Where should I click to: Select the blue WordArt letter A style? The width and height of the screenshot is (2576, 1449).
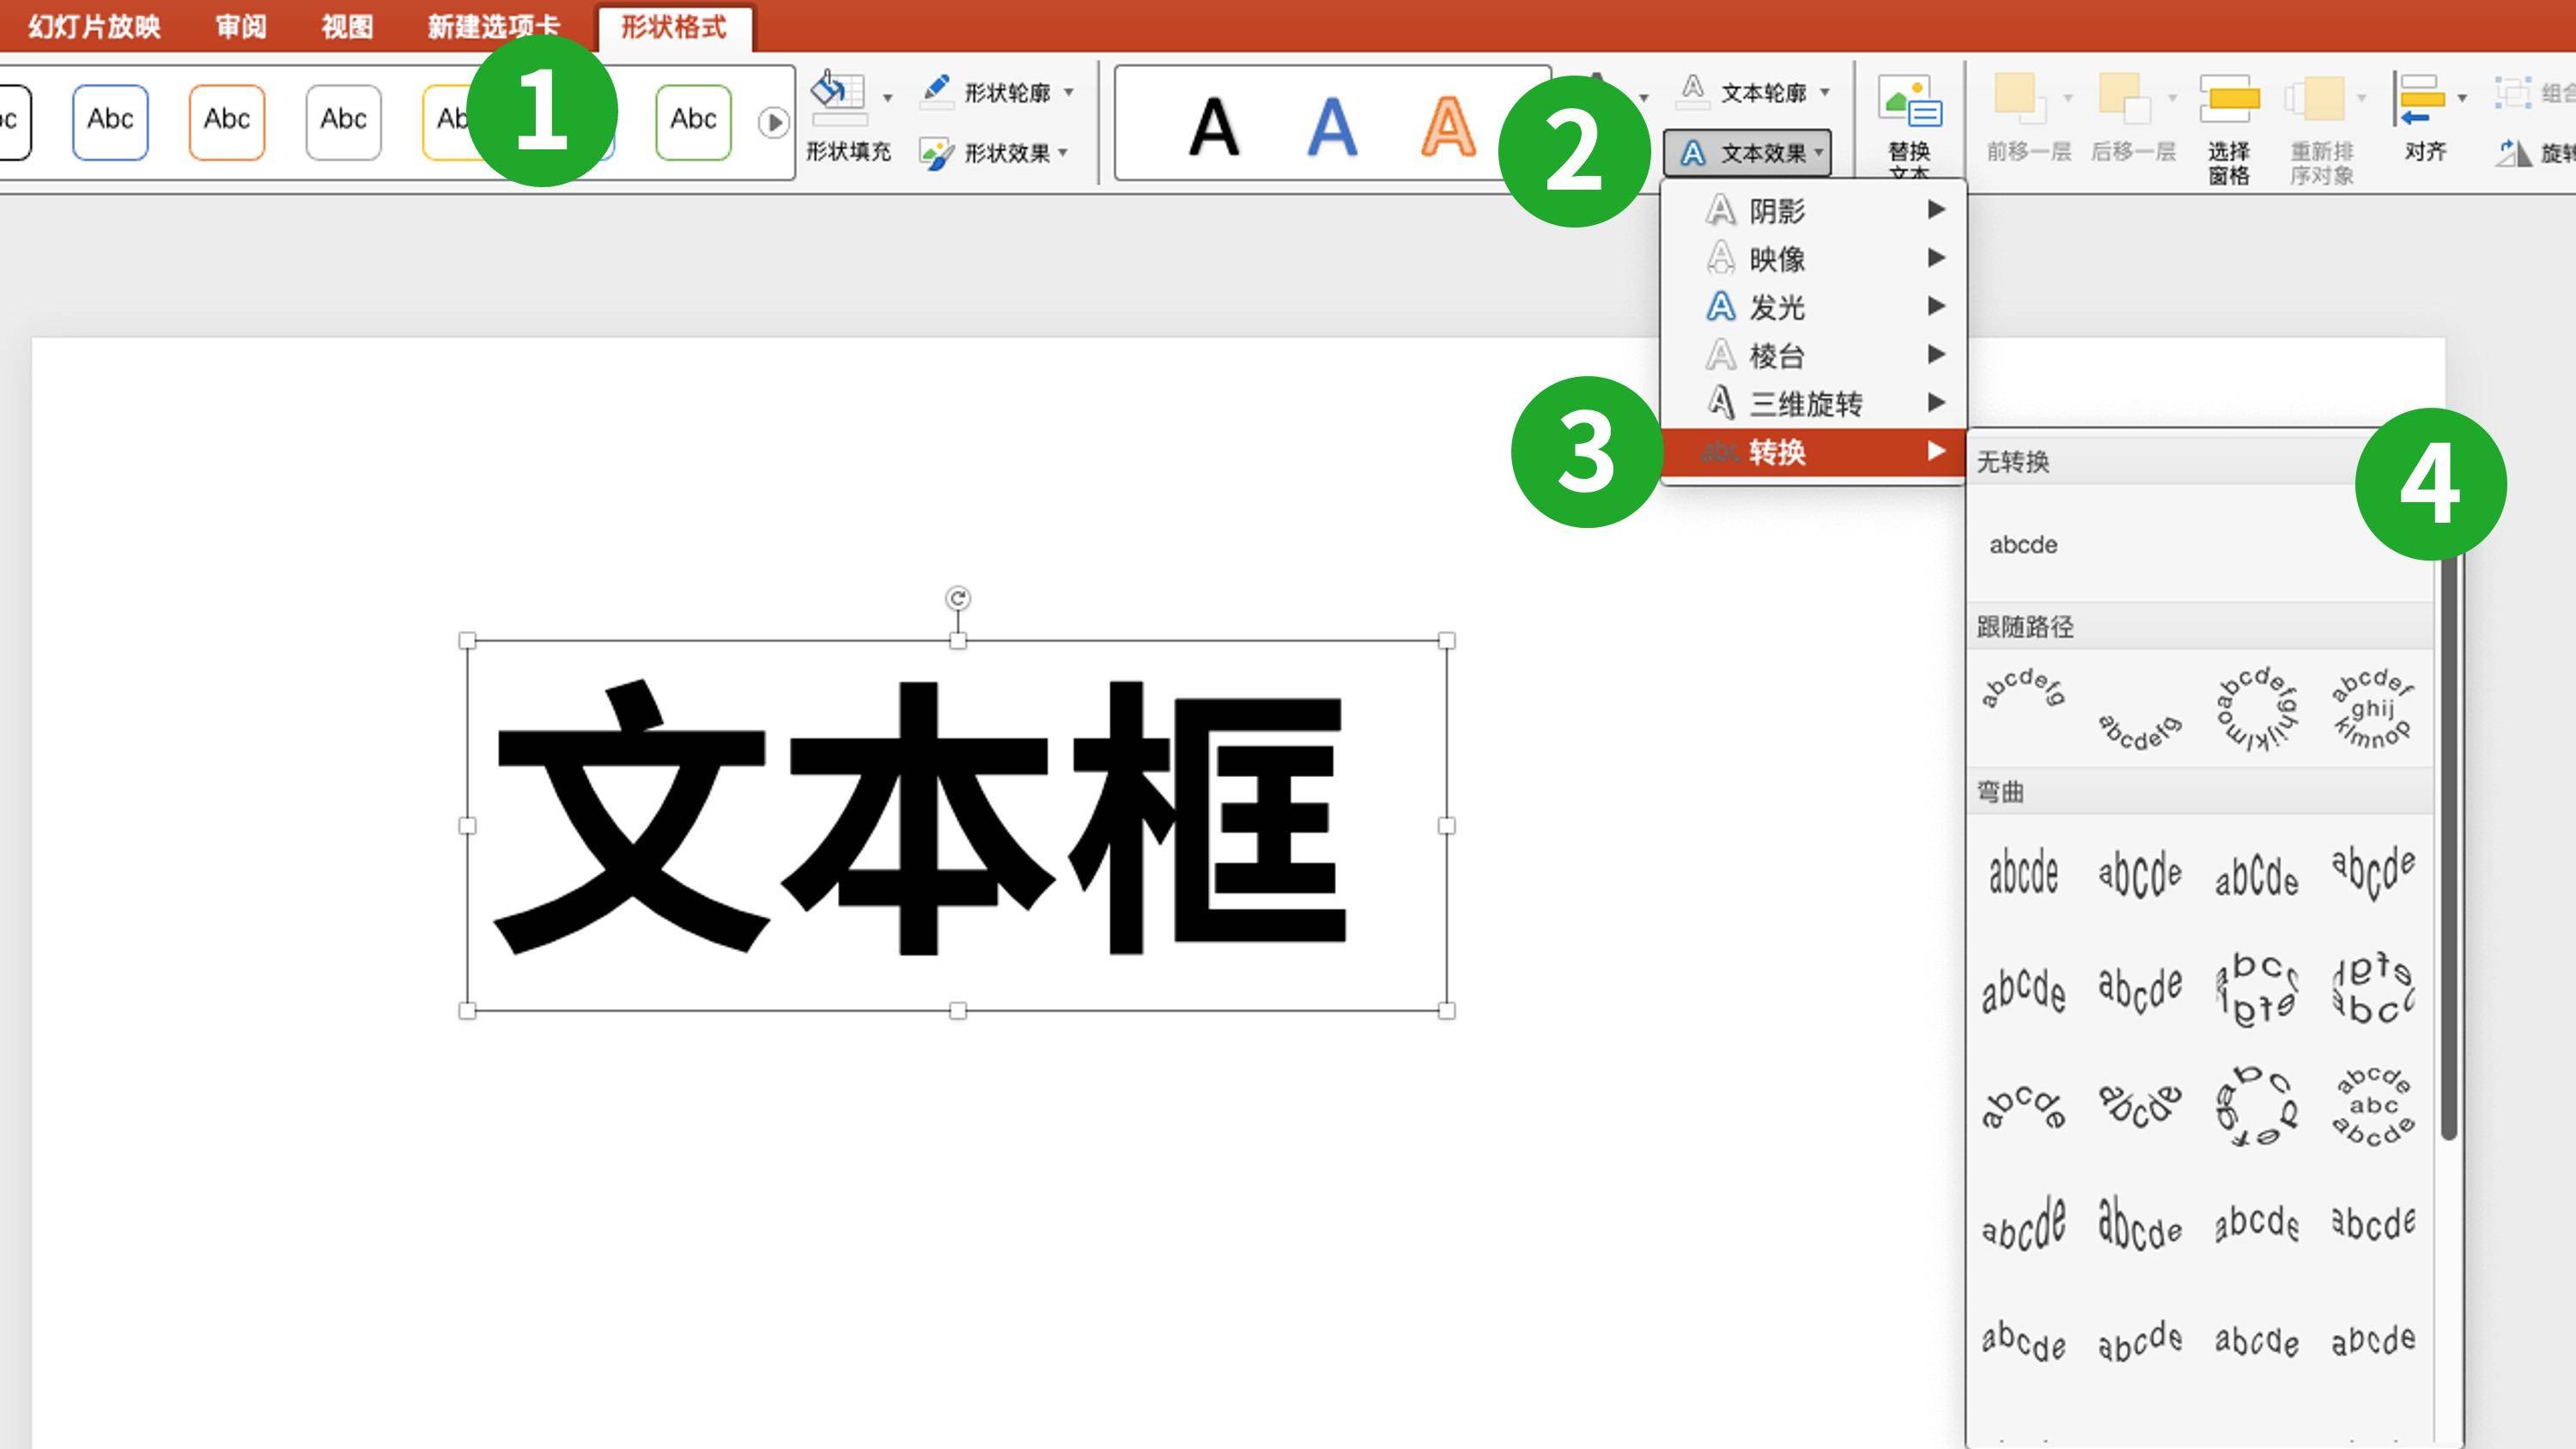[1332, 127]
